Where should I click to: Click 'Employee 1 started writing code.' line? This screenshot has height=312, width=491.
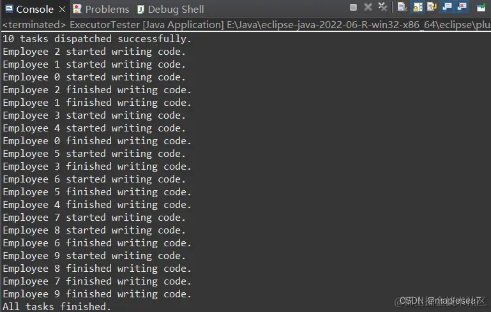(x=94, y=64)
